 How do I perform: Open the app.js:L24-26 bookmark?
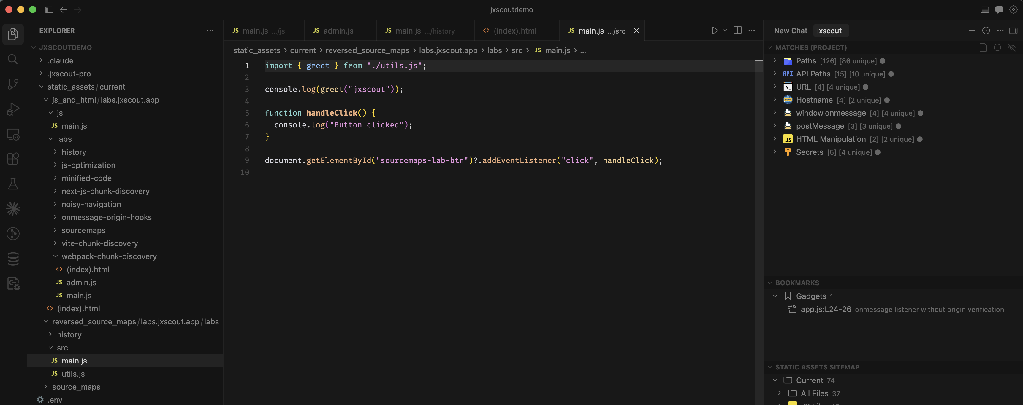pos(826,309)
